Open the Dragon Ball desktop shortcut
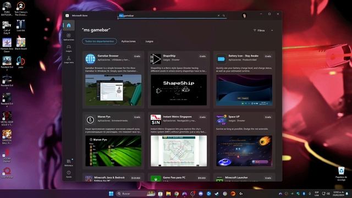The width and height of the screenshot is (352, 198). (7, 137)
